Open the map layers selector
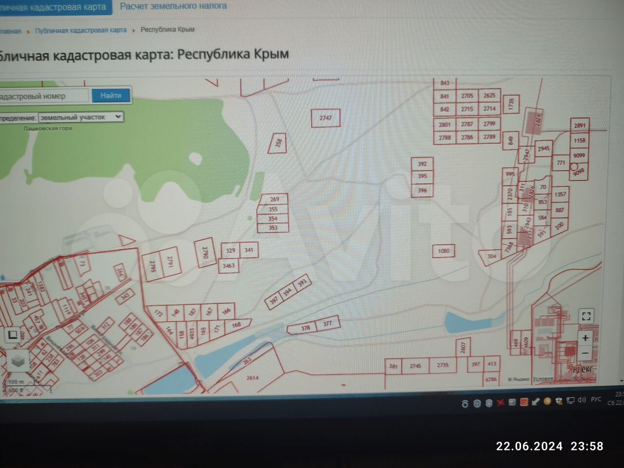Screen dimensions: 624x468 (x=18, y=361)
